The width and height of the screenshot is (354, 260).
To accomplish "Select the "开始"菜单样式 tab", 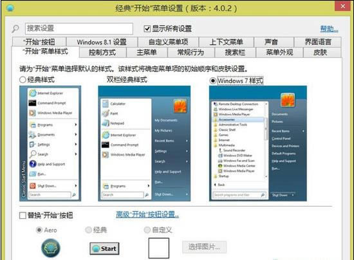I will tap(46, 51).
